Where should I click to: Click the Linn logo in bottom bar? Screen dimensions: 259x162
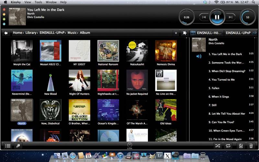129,146
